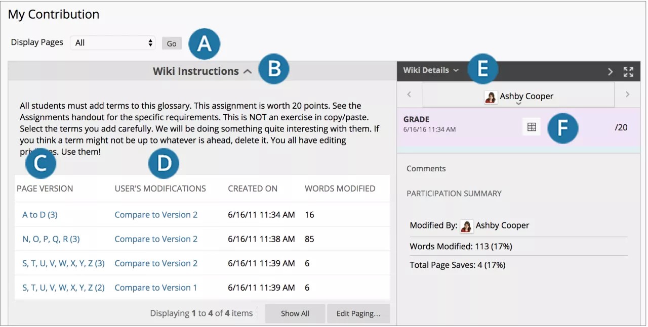648x327 pixels.
Task: Click the Go button
Action: (x=172, y=43)
